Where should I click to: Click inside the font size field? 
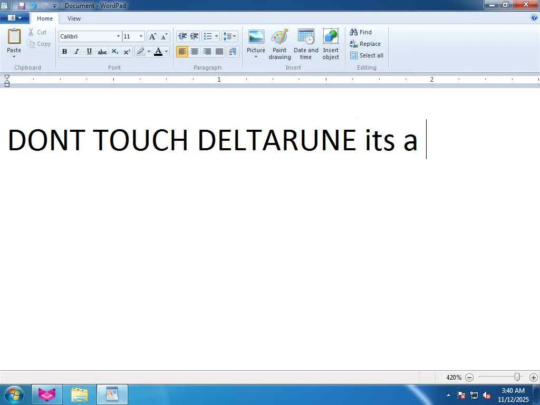pos(130,36)
